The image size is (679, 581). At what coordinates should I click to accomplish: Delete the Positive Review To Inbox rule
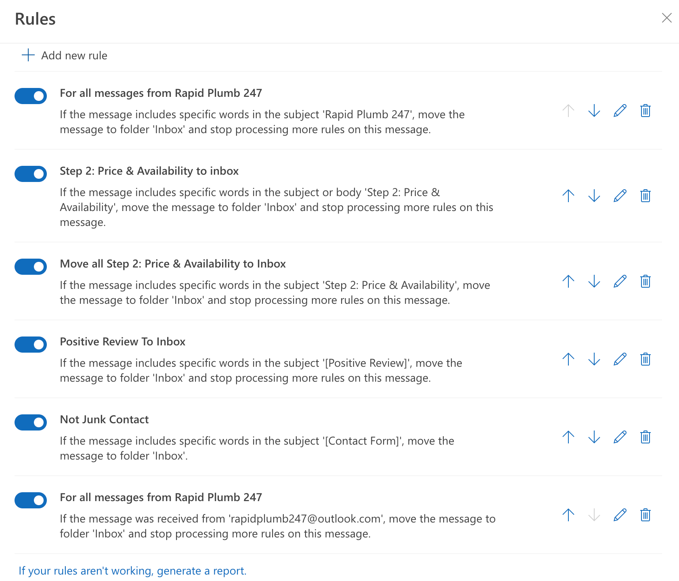(x=645, y=359)
